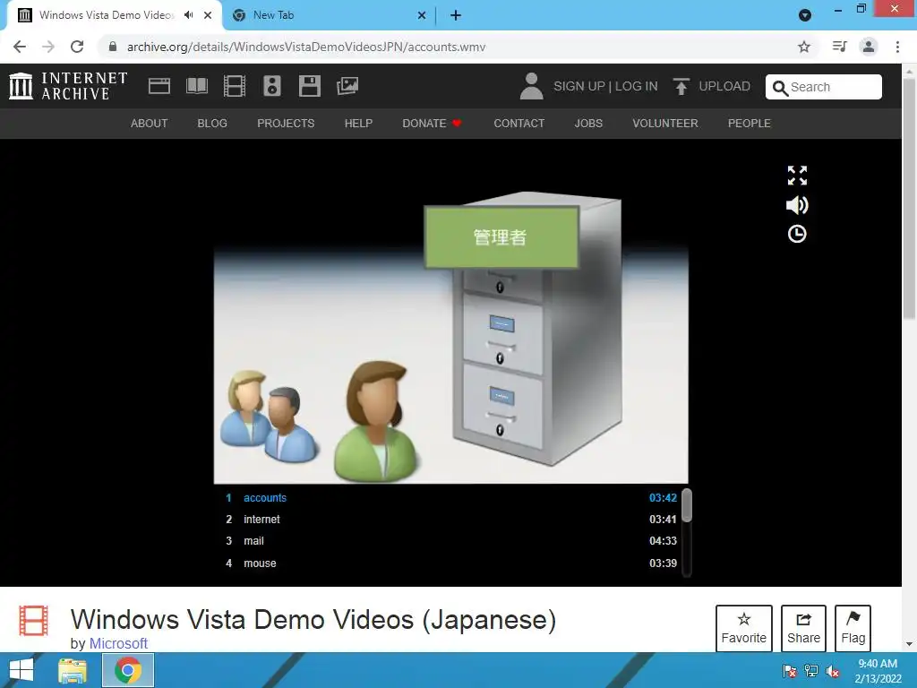Click the Flag button
This screenshot has height=688, width=917.
tap(853, 628)
